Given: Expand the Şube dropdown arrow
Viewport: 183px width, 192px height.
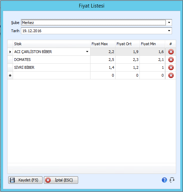Looking at the screenshot, I should click(169, 23).
